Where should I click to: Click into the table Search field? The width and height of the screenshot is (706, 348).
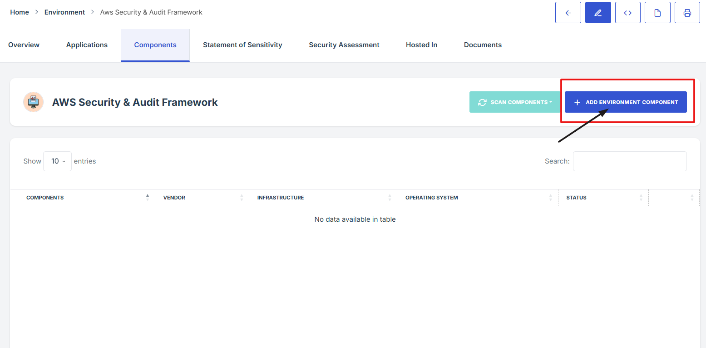click(x=629, y=161)
